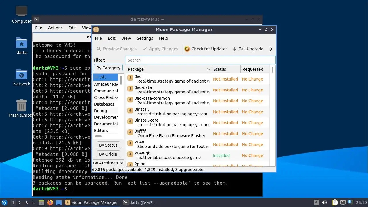This screenshot has width=368, height=207.
Task: Sort by the Requested column header
Action: click(255, 69)
